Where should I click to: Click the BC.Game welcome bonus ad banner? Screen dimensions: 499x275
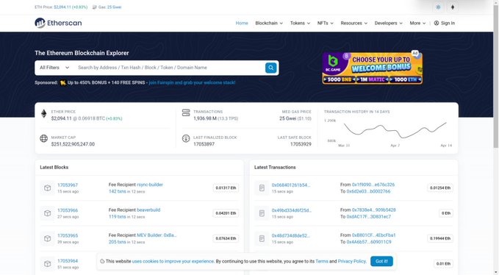click(x=373, y=68)
